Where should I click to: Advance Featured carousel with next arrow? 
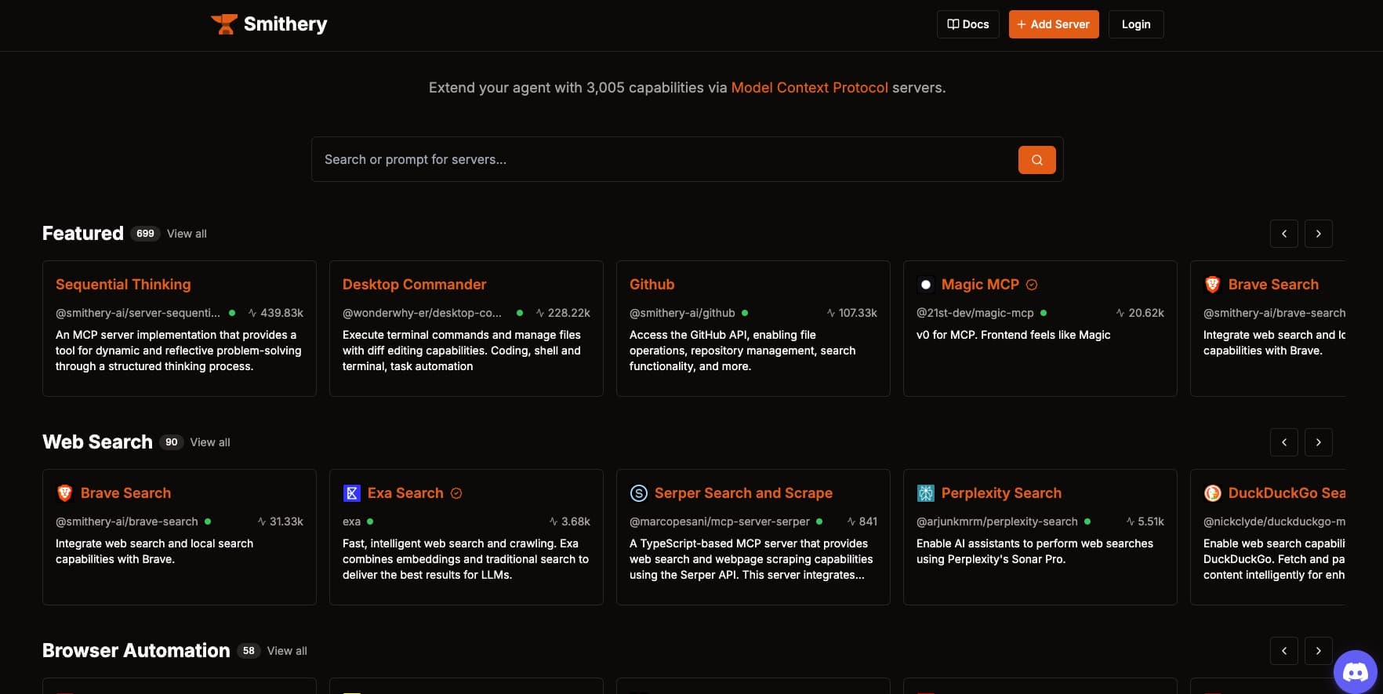pyautogui.click(x=1319, y=234)
